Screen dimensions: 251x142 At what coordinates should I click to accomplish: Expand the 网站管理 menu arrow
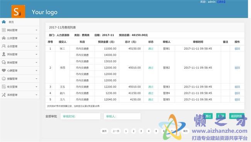point(36,30)
